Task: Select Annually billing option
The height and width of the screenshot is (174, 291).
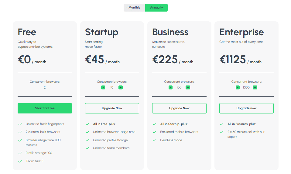Action: [x=156, y=8]
